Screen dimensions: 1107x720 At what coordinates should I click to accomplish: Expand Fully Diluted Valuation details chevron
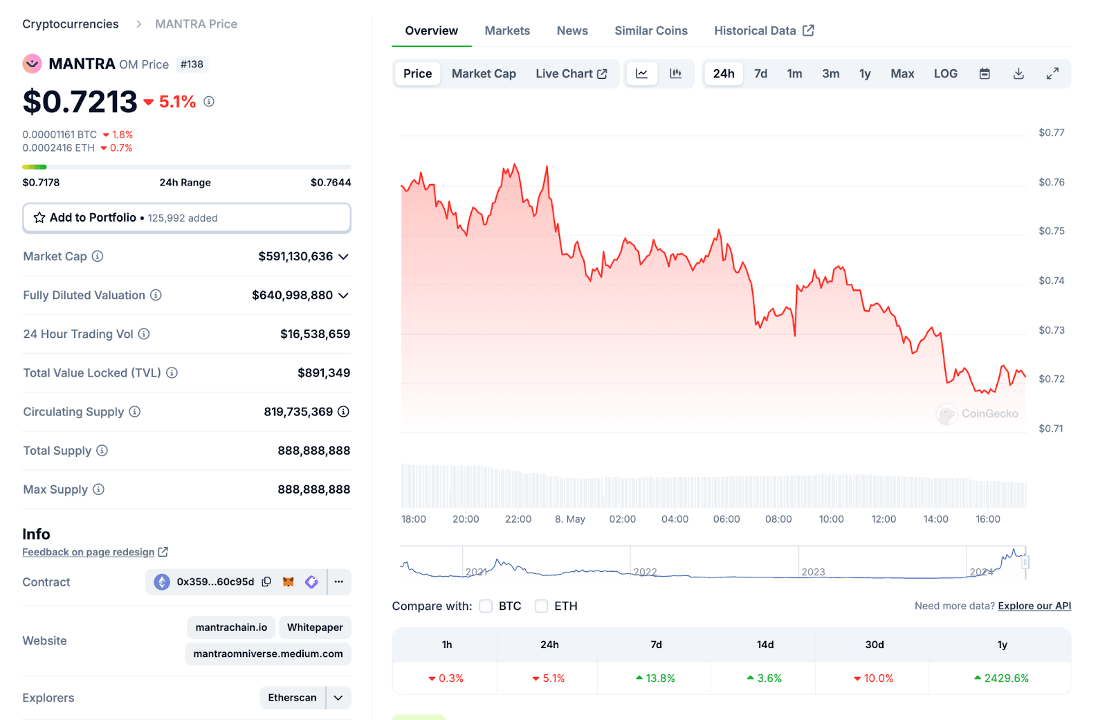pos(343,295)
